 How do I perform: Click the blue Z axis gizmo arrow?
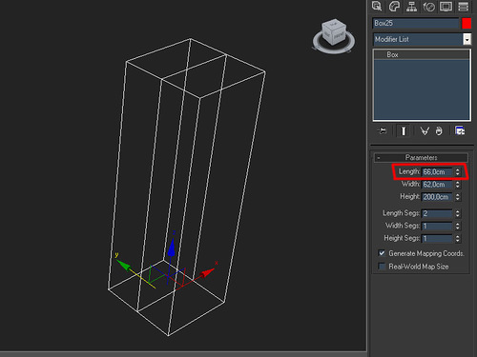[x=172, y=248]
